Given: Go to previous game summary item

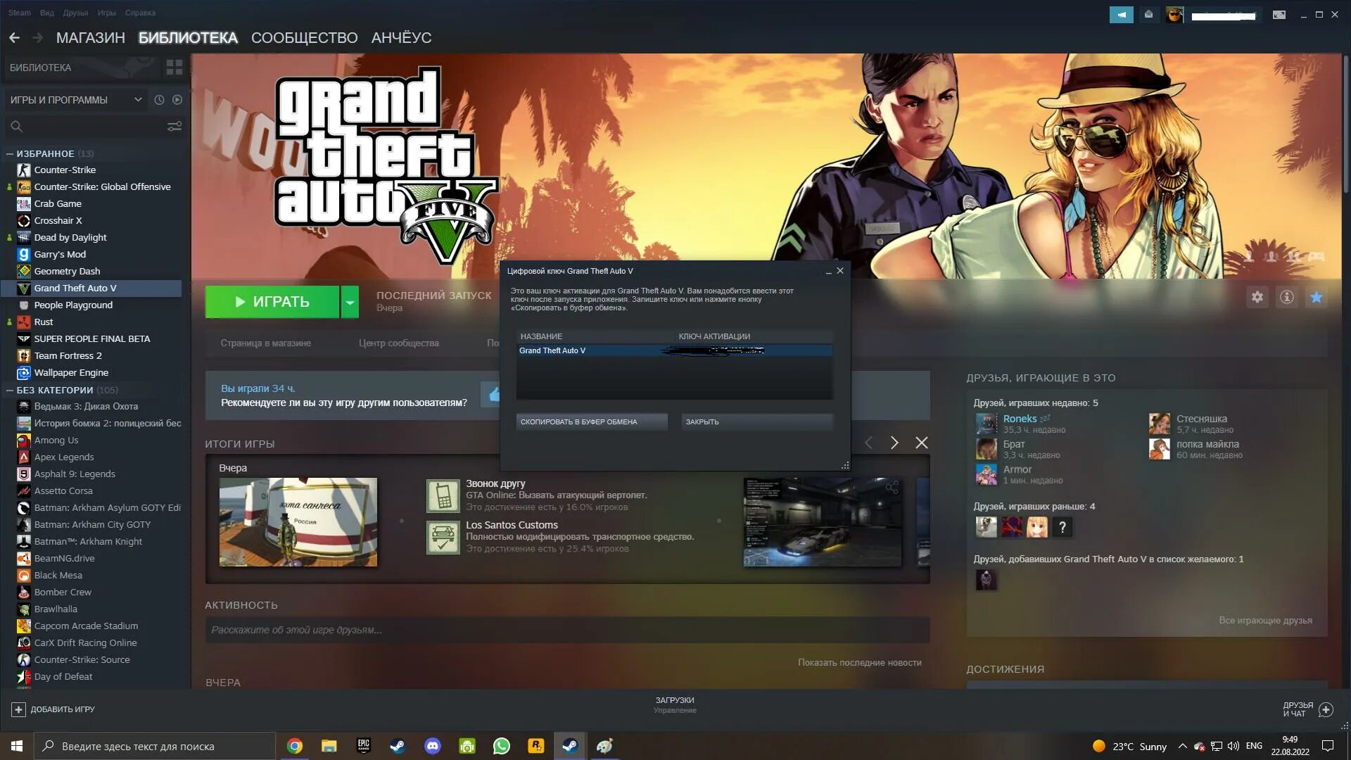Looking at the screenshot, I should tap(868, 443).
